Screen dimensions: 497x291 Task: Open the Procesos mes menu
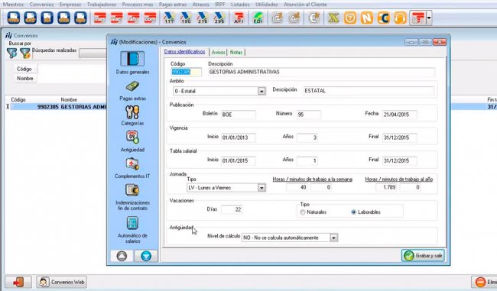(137, 5)
